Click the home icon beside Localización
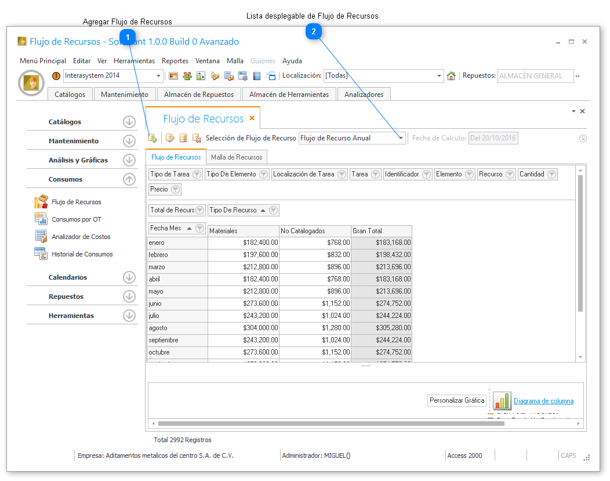610x481 pixels. click(x=451, y=76)
